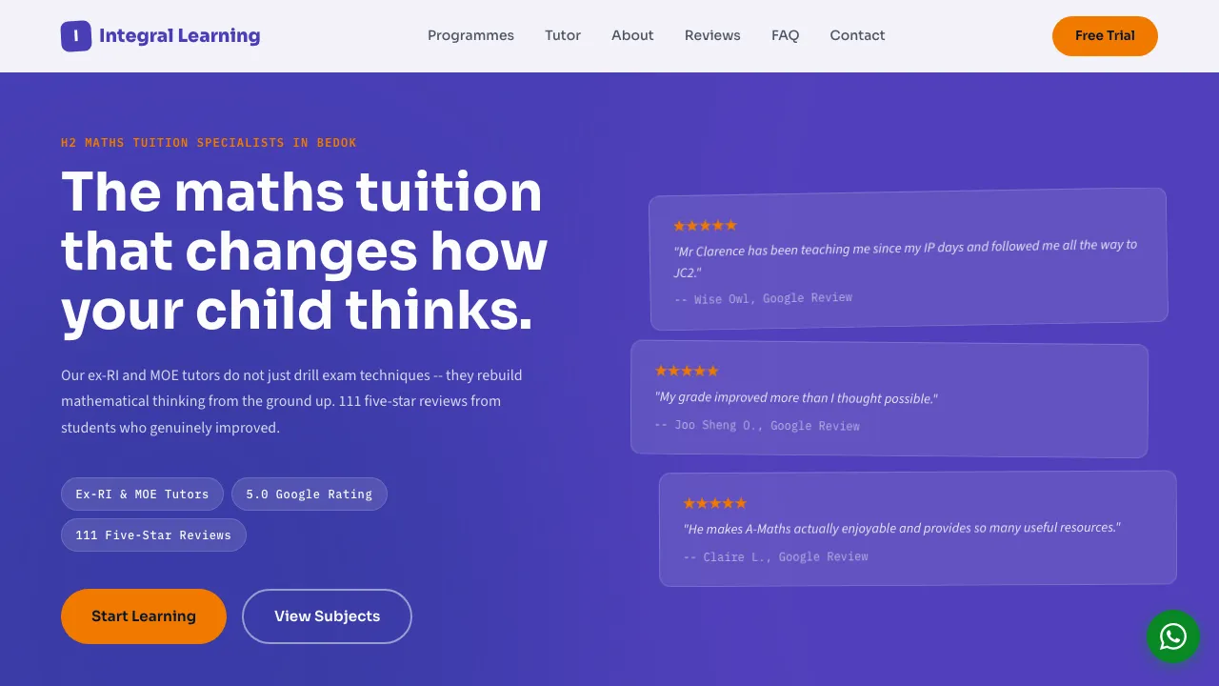Click the 111 Five-Star Reviews badge
Image resolution: width=1219 pixels, height=686 pixels.
(x=153, y=535)
